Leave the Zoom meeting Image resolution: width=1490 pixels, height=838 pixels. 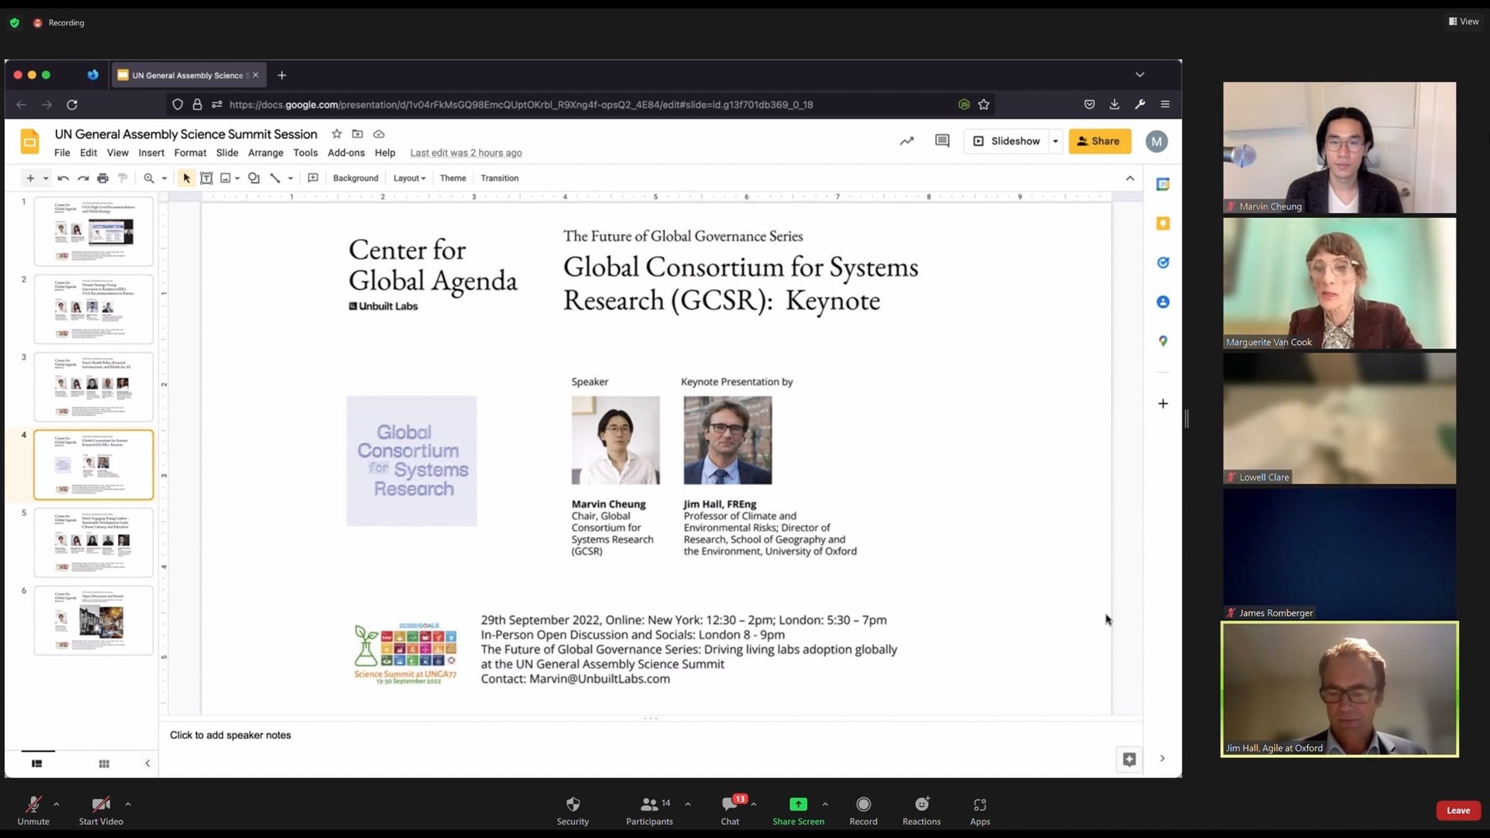click(1458, 811)
